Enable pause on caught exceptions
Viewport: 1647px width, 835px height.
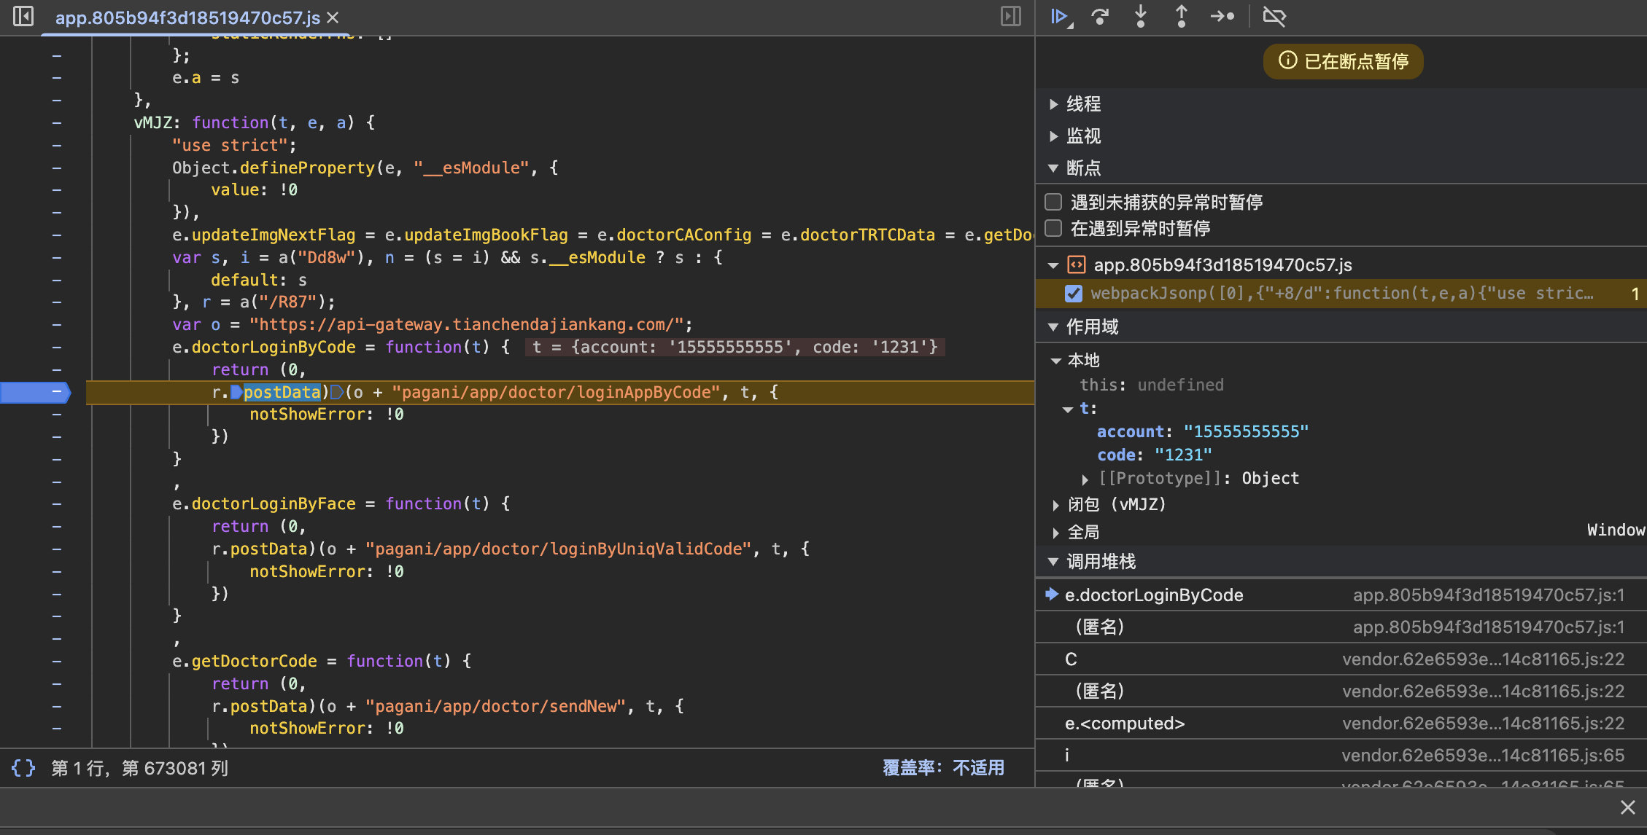(1053, 229)
